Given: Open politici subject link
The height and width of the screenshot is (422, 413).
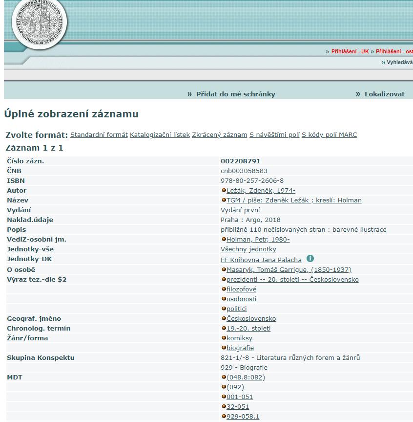Looking at the screenshot, I should (x=236, y=309).
